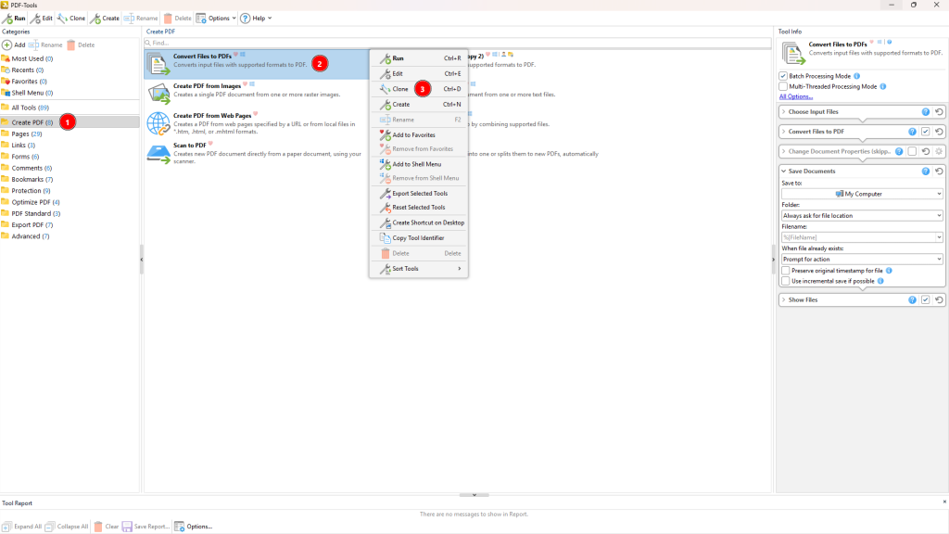949x534 pixels.
Task: Choose Edit in the context menu
Action: pyautogui.click(x=419, y=74)
